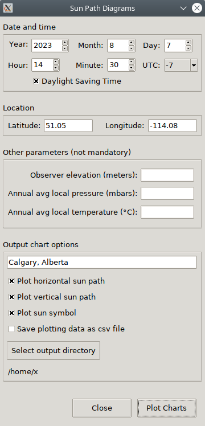Toggle Plot sun symbol checkbox
This screenshot has height=426, width=205.
coord(11,313)
